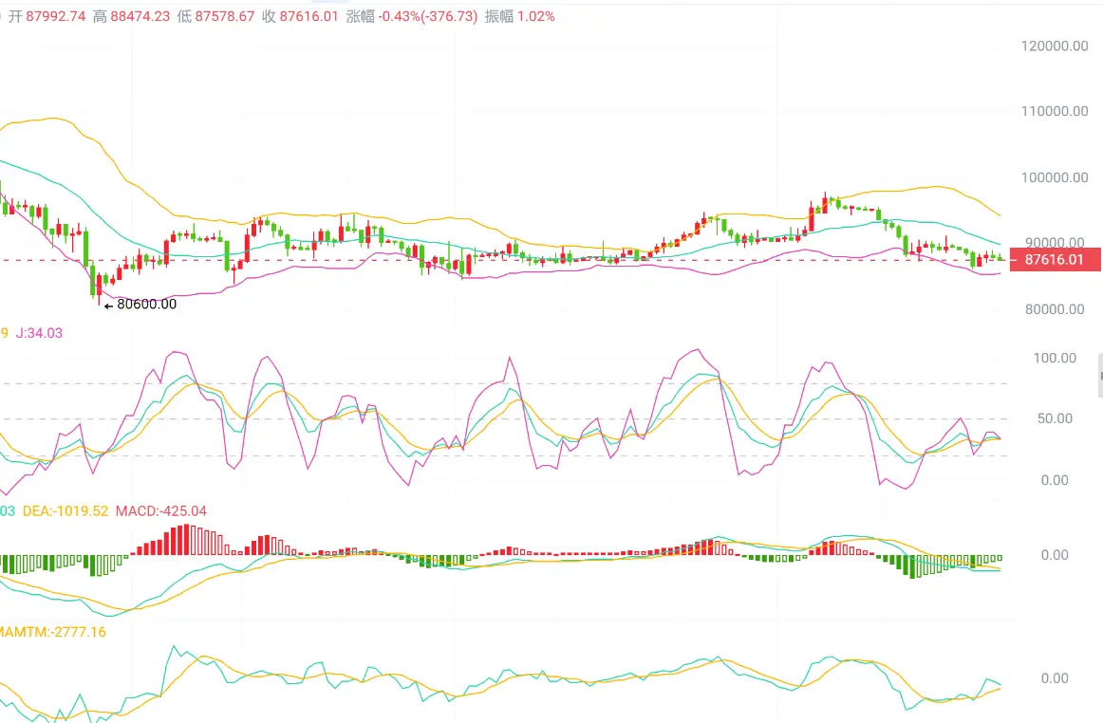Click the red current price tag 87616.01
Image resolution: width=1103 pixels, height=723 pixels.
tap(1055, 260)
